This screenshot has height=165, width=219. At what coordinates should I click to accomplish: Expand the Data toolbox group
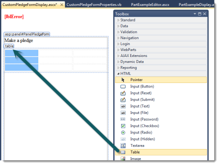(x=118, y=26)
